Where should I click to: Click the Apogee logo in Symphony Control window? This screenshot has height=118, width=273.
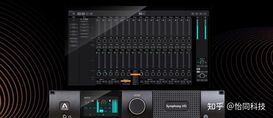73,14
